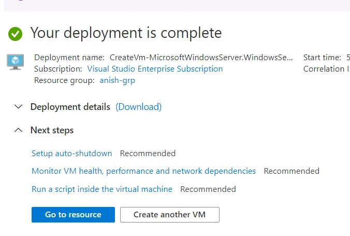The image size is (350, 236).
Task: Click the Deployment details heading text
Action: coord(70,107)
